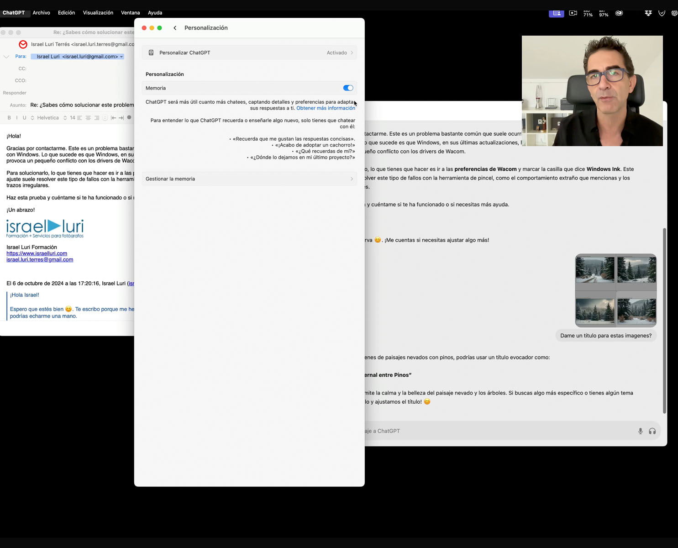Click the ChatGPT logo in menu bar

[x=674, y=13]
